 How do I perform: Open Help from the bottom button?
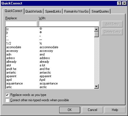[x=115, y=110]
